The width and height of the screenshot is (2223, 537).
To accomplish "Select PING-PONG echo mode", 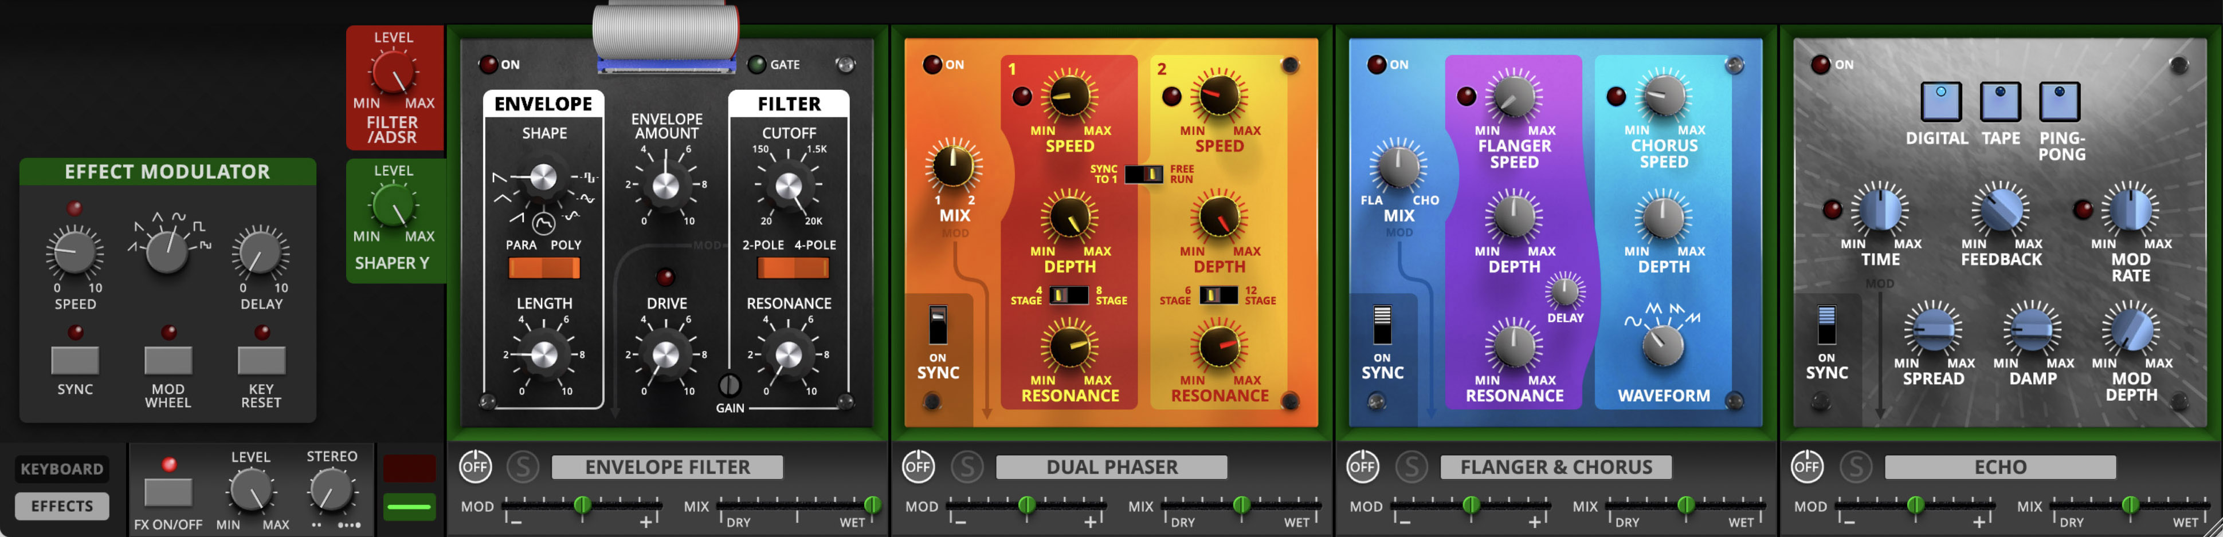I will (x=2060, y=101).
